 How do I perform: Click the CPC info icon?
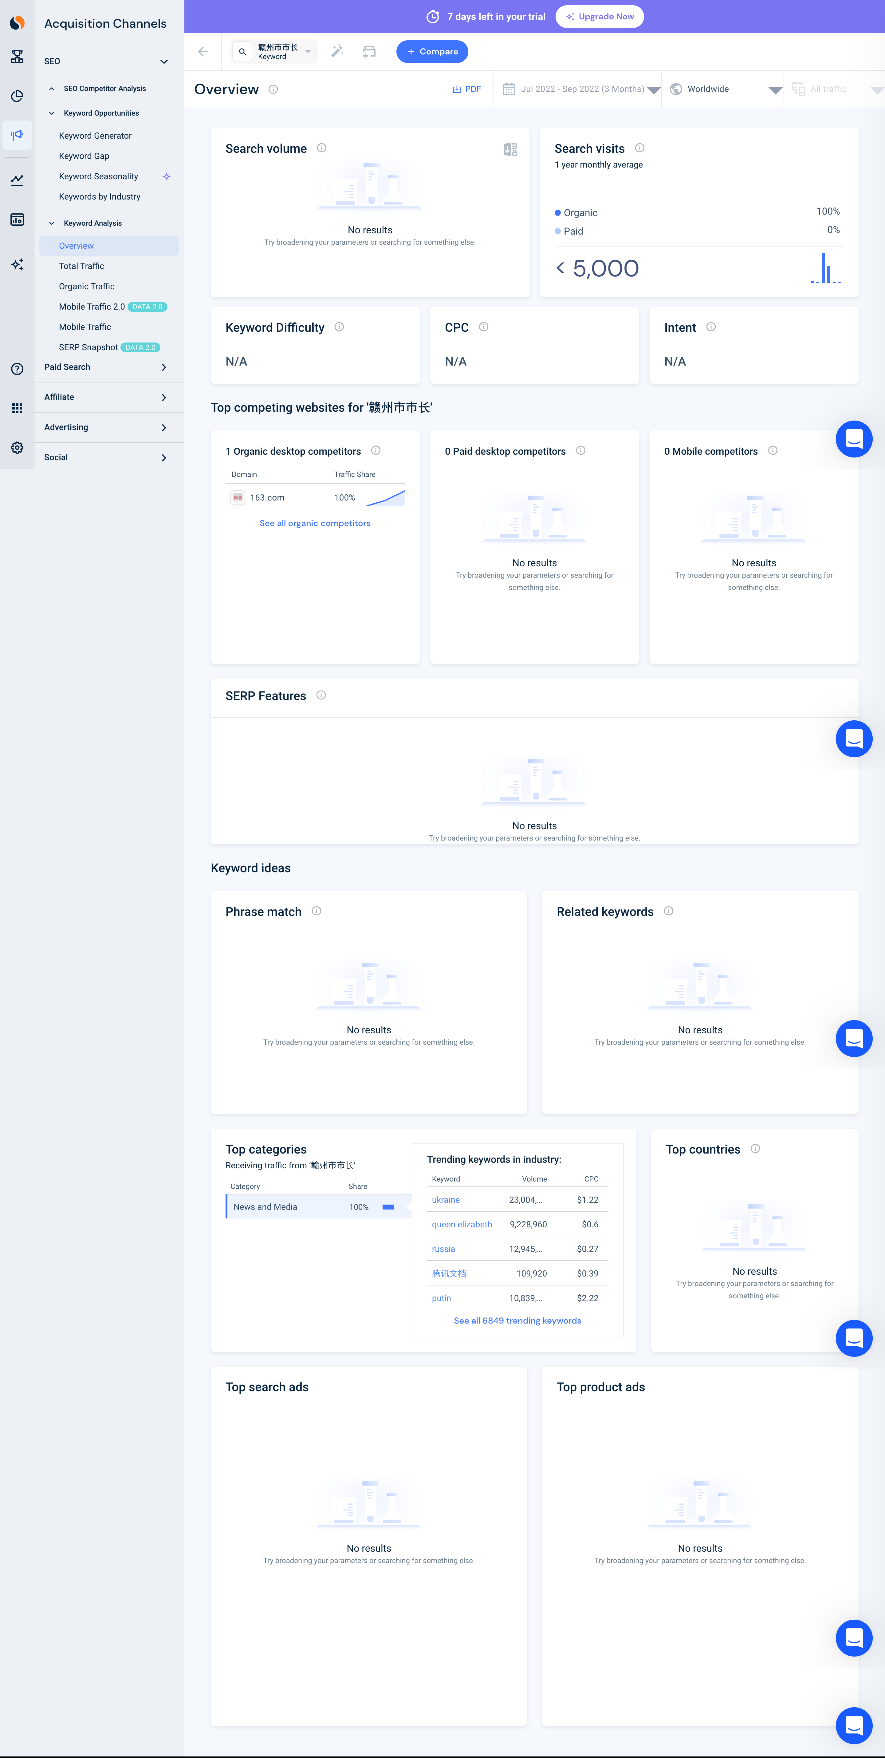pyautogui.click(x=483, y=327)
